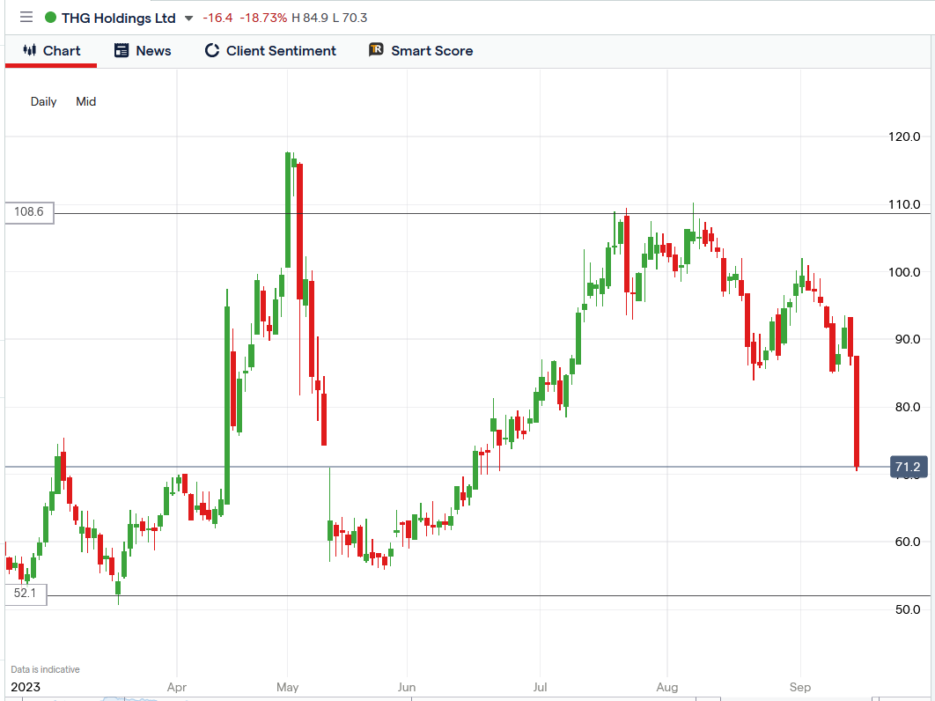This screenshot has height=701, width=935.
Task: Change the Mid price type setting
Action: pyautogui.click(x=86, y=101)
